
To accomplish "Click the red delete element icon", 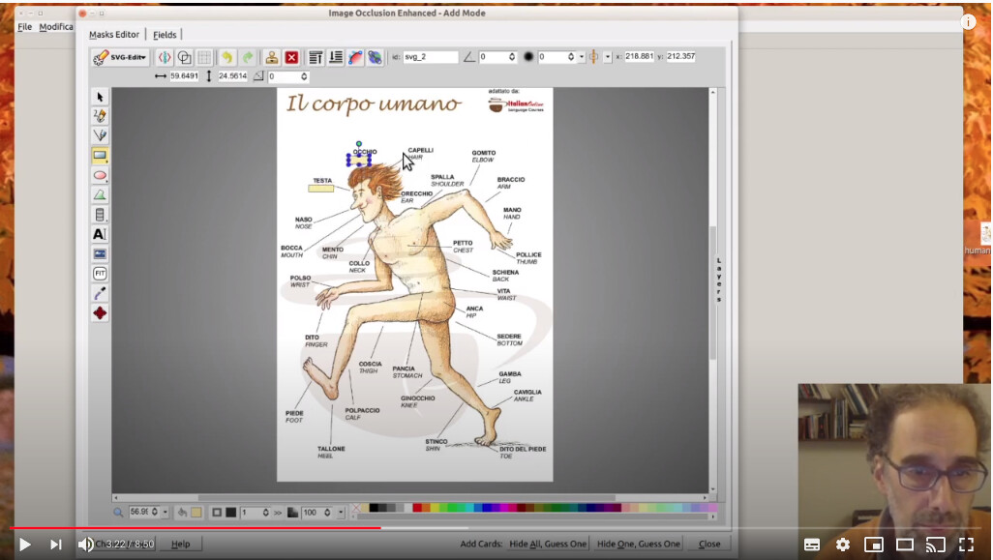I will coord(291,57).
